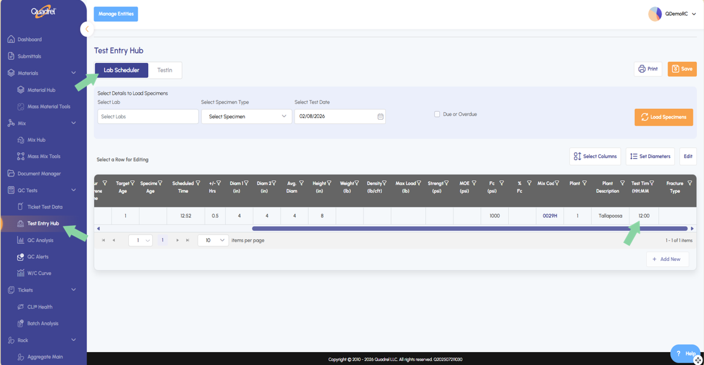Open CLI Health

[x=39, y=307]
